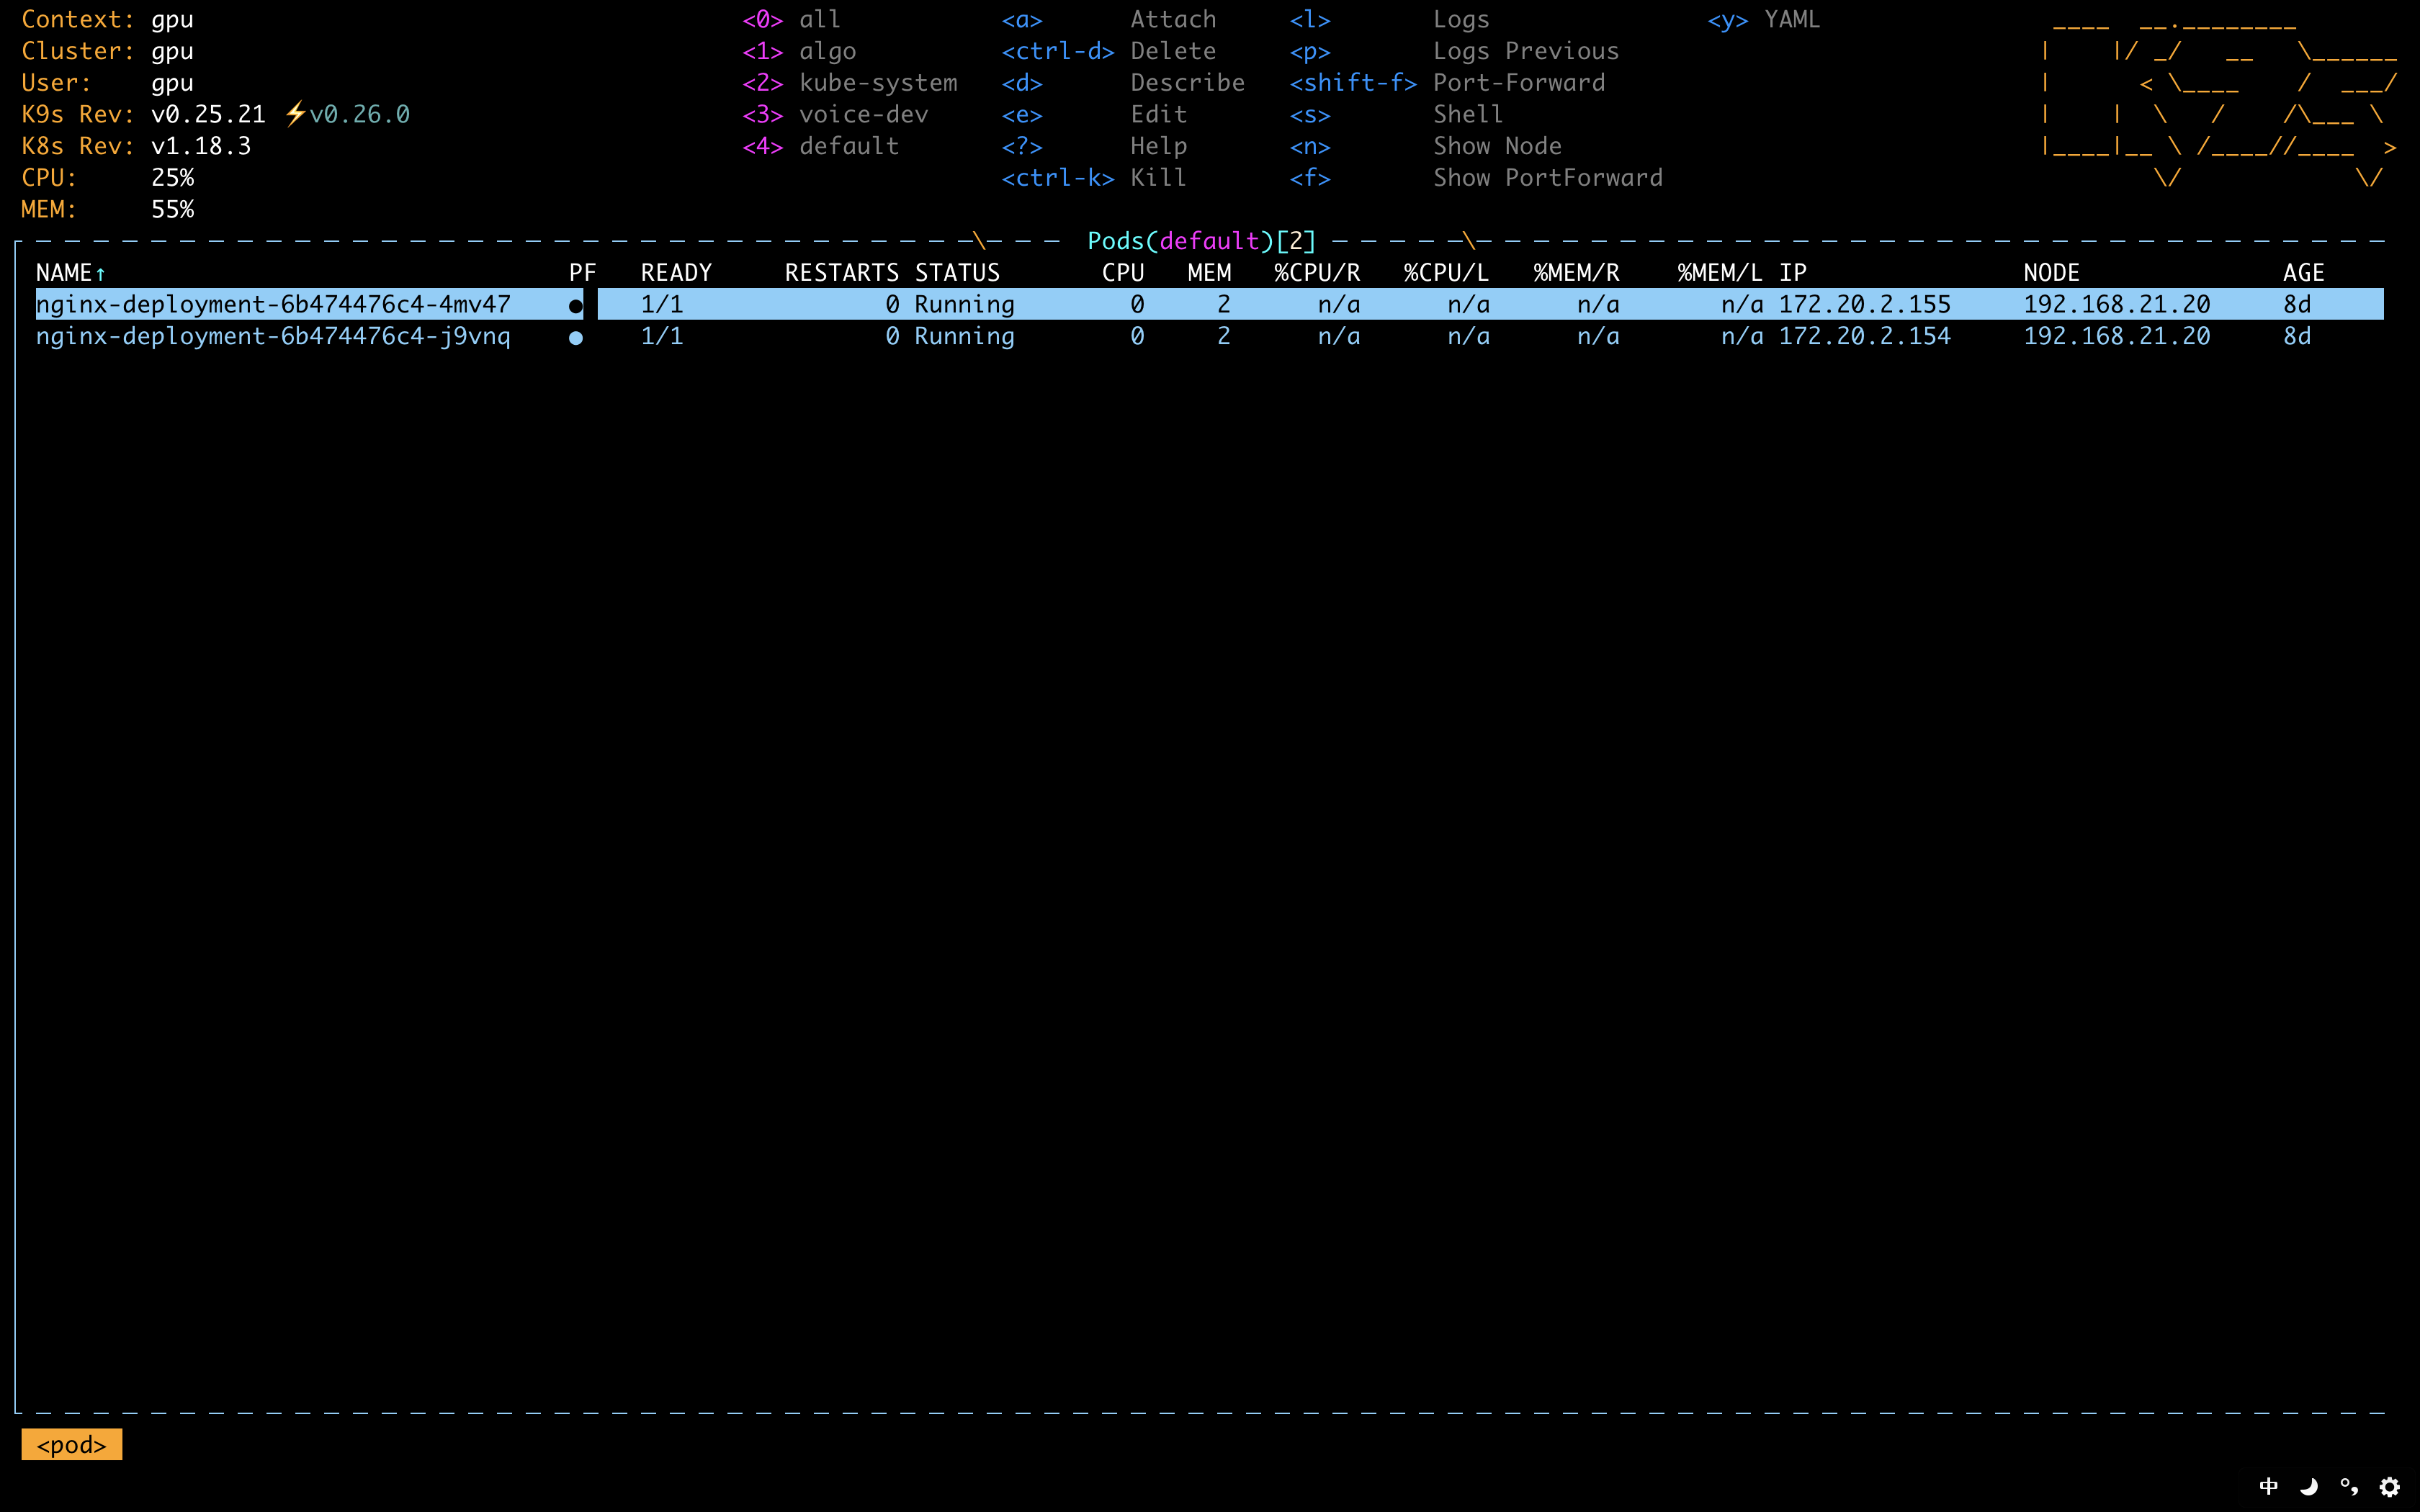This screenshot has height=1512, width=2420.
Task: Click the Pods(default)[2] title
Action: (x=1201, y=241)
